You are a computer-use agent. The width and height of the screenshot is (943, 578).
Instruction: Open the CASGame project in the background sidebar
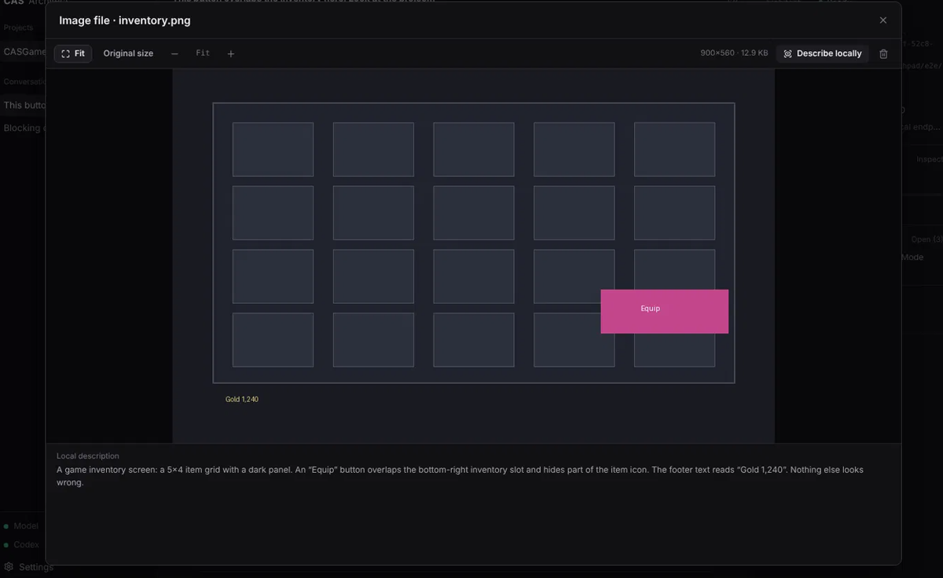(24, 52)
